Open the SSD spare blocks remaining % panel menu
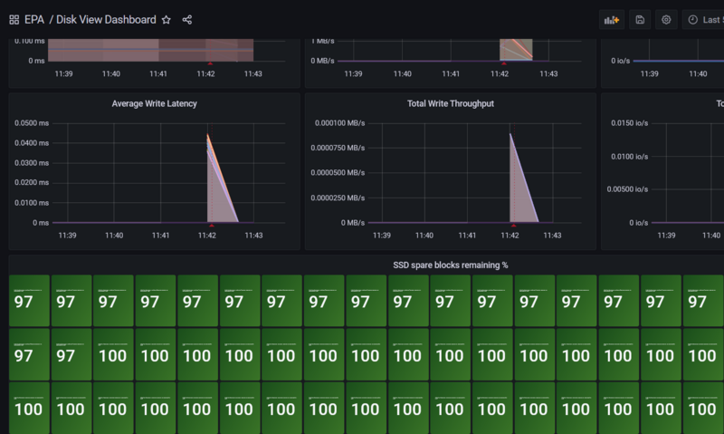Image resolution: width=724 pixels, height=434 pixels. (450, 265)
